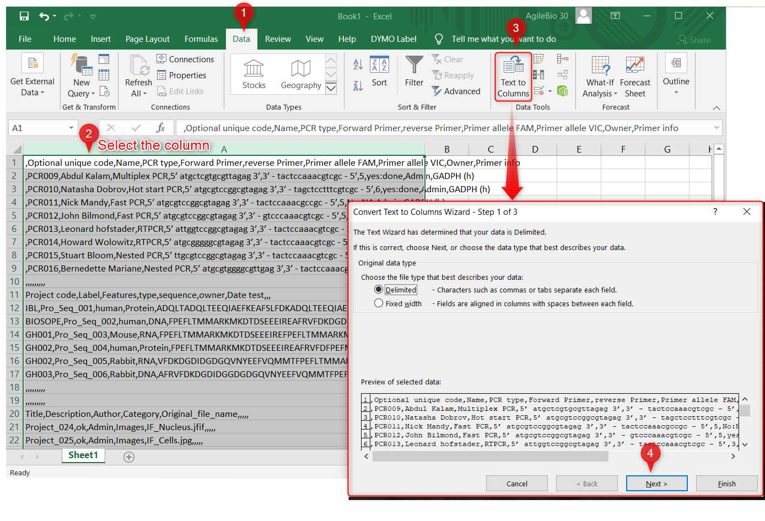
Task: Open the Customize Quick Access Toolbar menu
Action: tap(93, 17)
